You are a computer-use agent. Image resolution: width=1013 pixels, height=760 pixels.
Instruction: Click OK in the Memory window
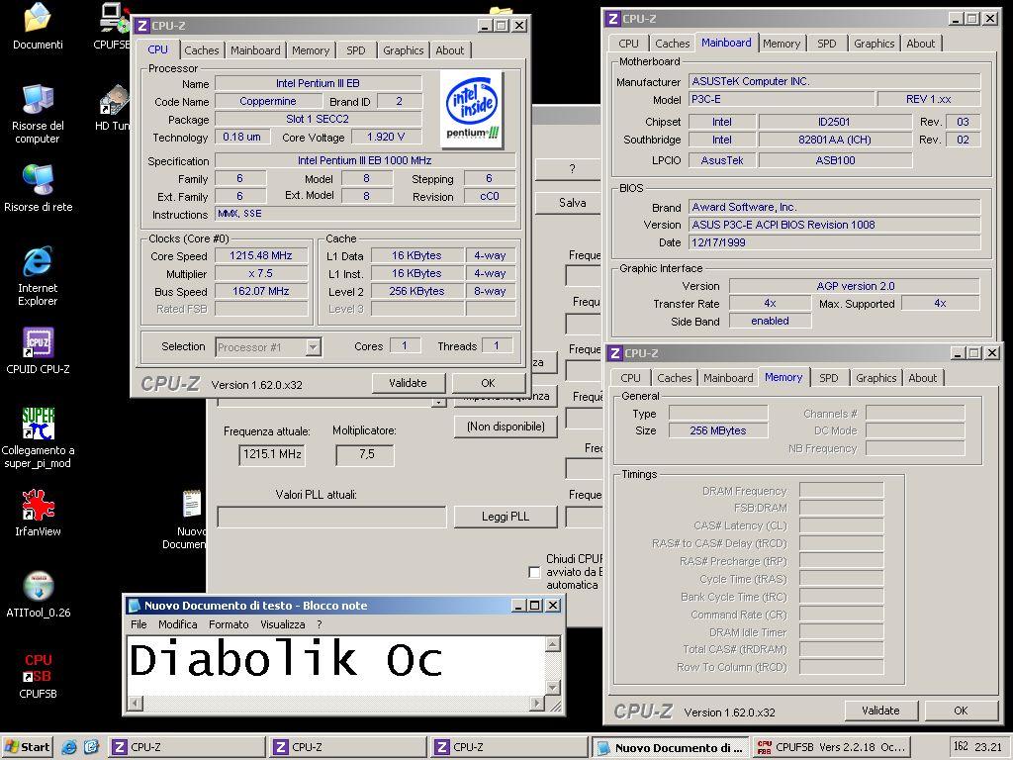point(962,711)
